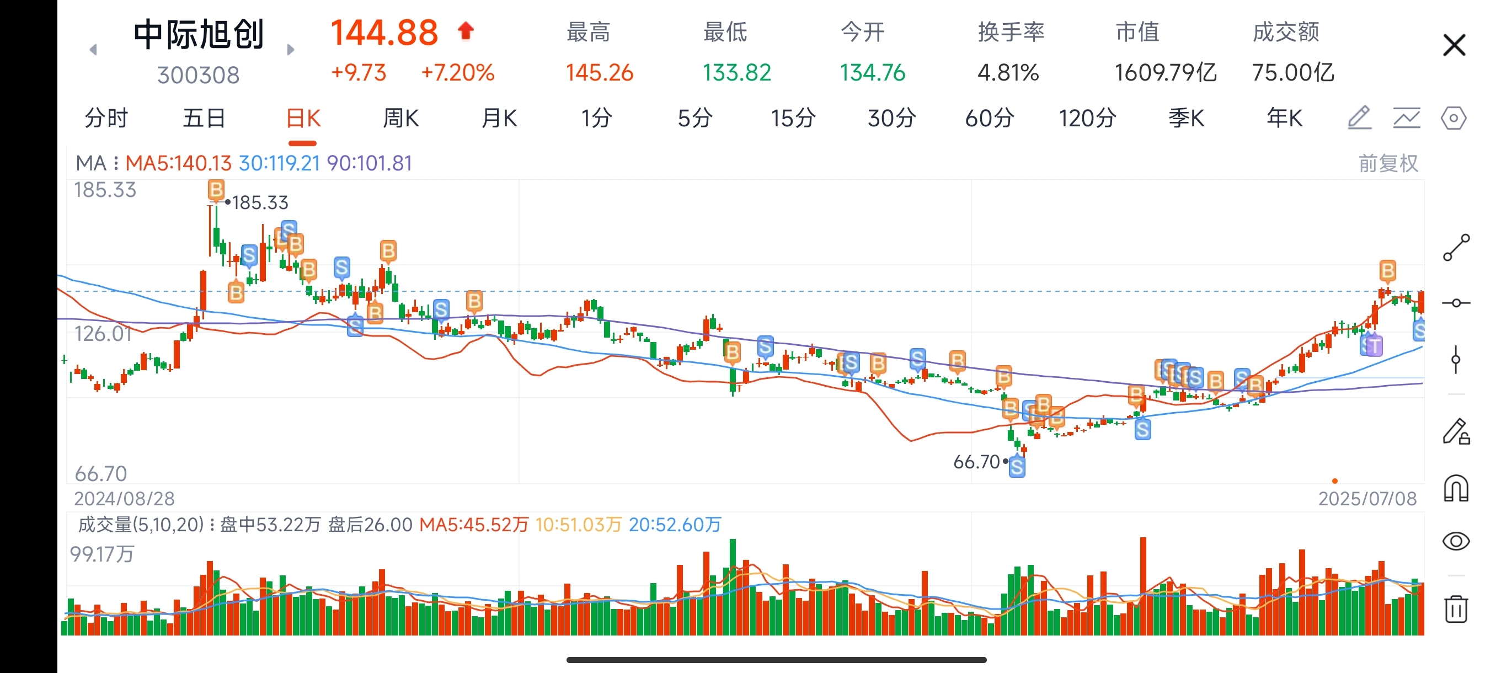This screenshot has height=673, width=1496.
Task: Switch to 15分 chart tab
Action: pyautogui.click(x=793, y=119)
